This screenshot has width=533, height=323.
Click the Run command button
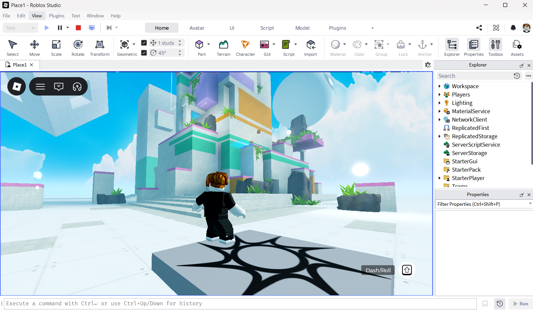point(521,304)
